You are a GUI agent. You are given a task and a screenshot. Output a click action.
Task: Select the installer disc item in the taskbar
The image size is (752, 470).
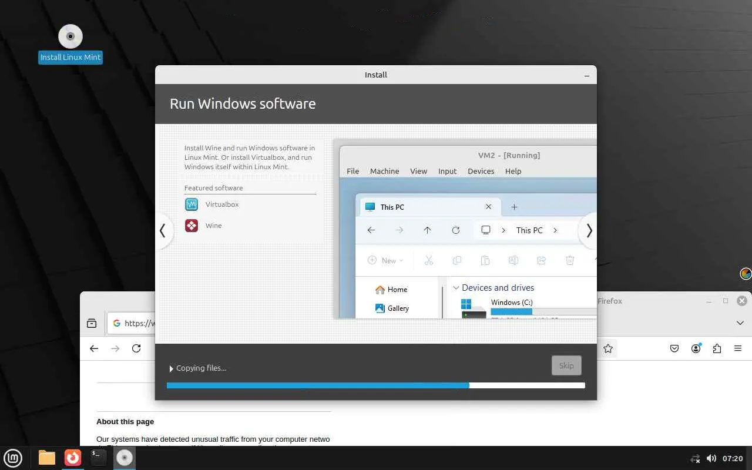[x=125, y=458]
